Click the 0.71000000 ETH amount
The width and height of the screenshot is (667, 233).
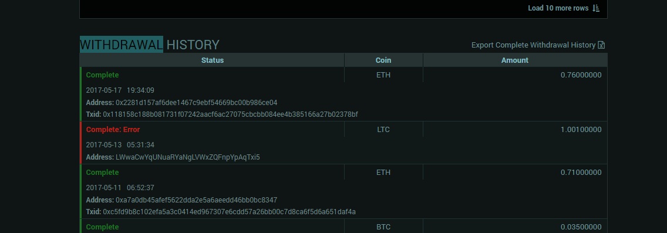point(581,173)
